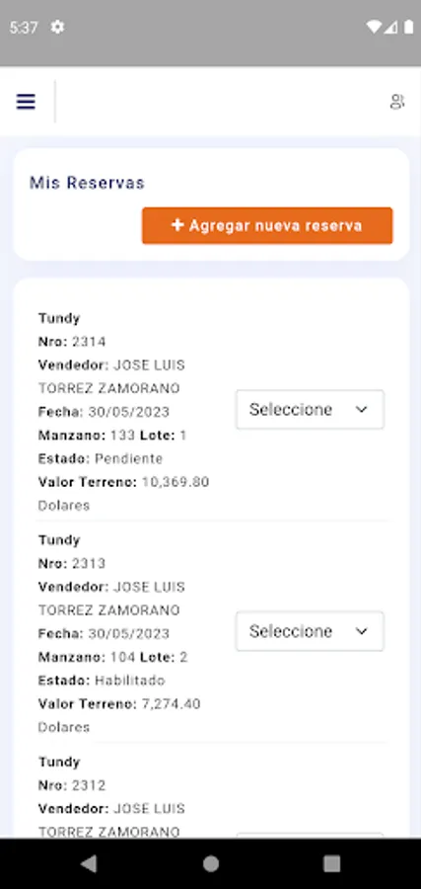The width and height of the screenshot is (421, 889).
Task: Open the hamburger navigation menu
Action: click(26, 102)
